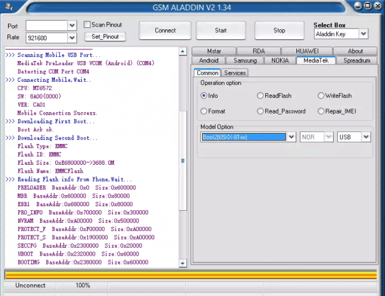Maximize the GSM Aladdin window
Viewport: 385px width, 296px height.
coord(368,6)
